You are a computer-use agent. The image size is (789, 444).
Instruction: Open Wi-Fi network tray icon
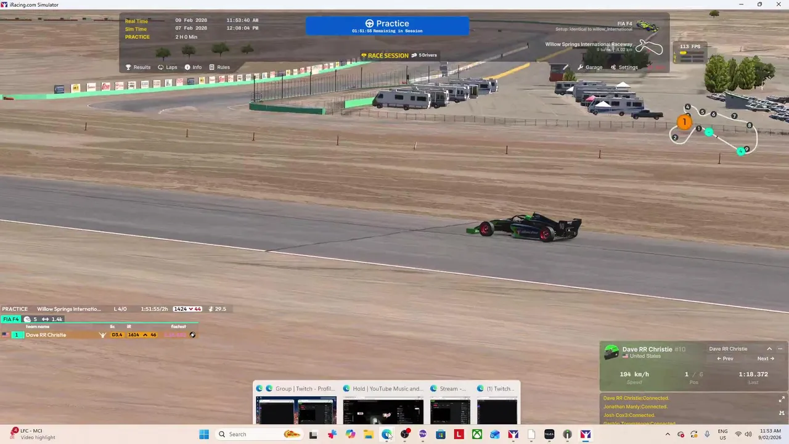(x=738, y=434)
